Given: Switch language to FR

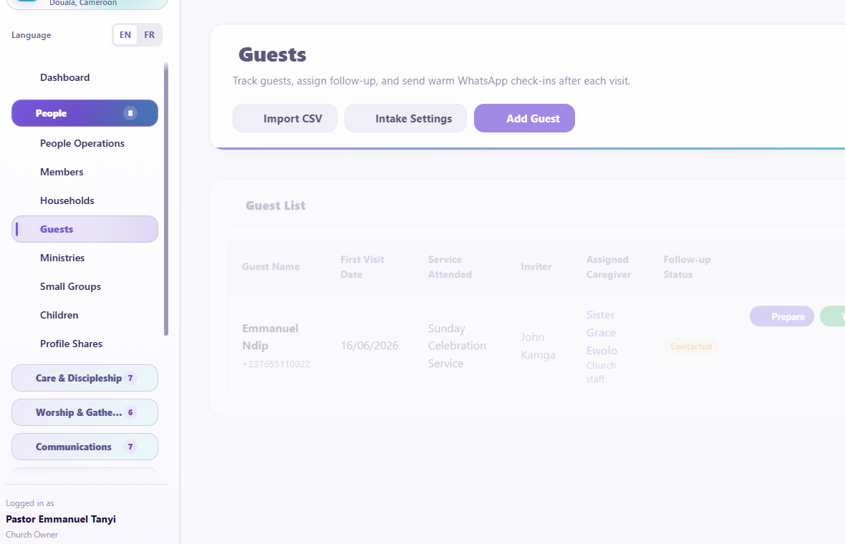Looking at the screenshot, I should coord(149,35).
